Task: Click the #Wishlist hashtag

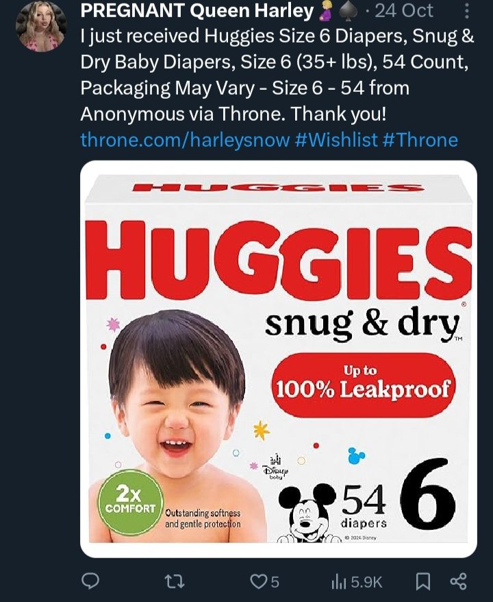Action: pos(336,140)
